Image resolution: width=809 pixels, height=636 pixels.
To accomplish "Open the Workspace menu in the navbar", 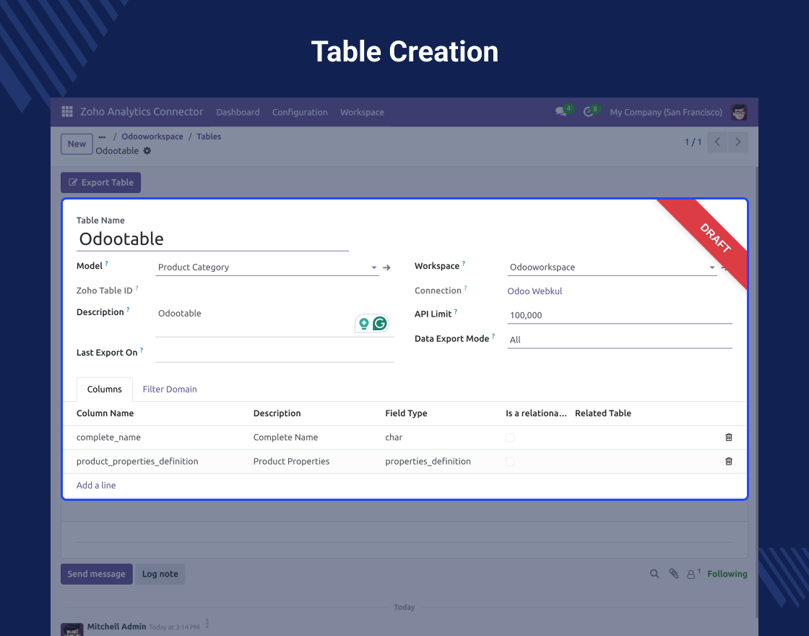I will point(362,112).
